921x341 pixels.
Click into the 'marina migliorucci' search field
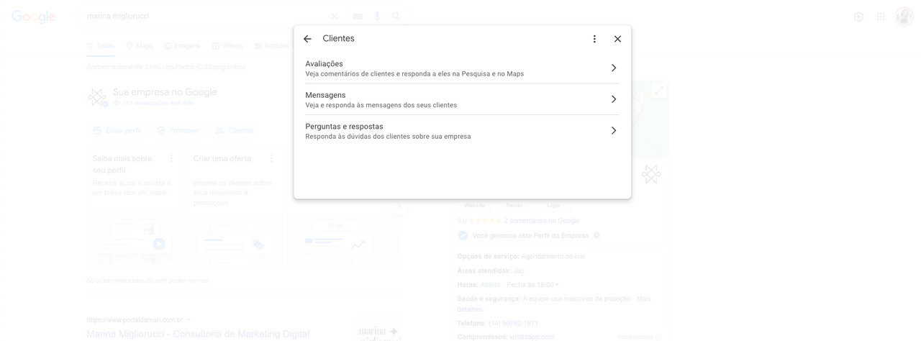click(x=201, y=17)
